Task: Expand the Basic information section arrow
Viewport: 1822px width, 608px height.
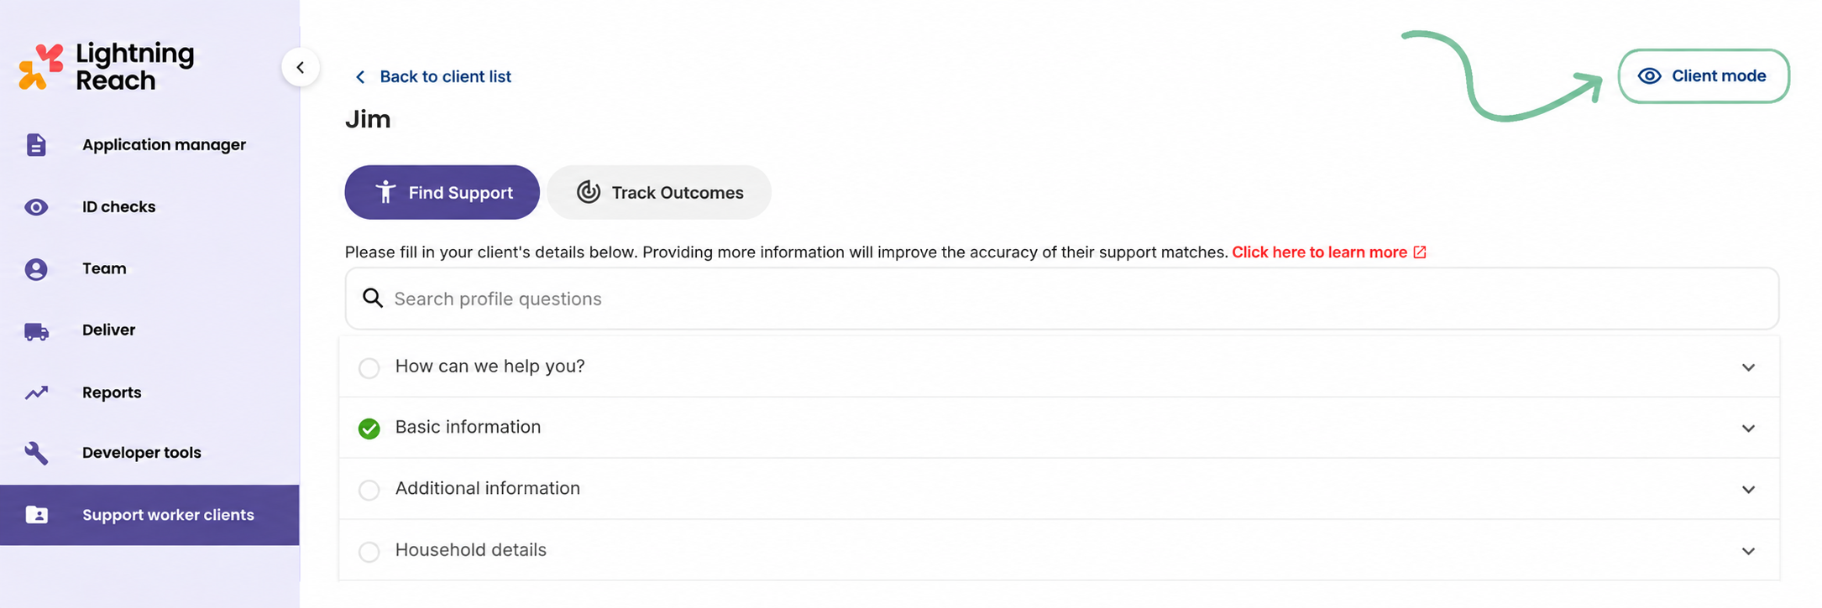Action: (x=1748, y=429)
